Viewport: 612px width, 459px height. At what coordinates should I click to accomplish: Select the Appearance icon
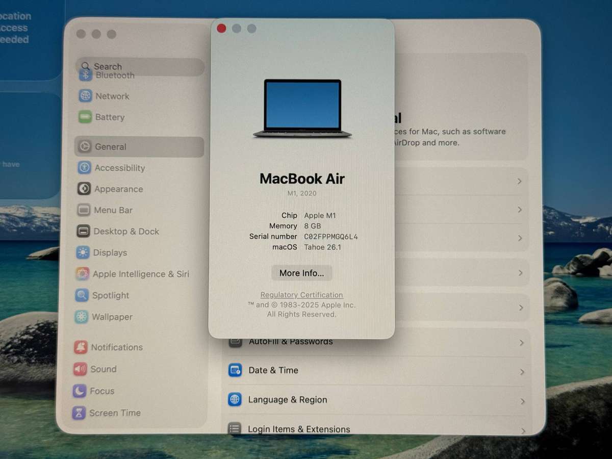(84, 189)
